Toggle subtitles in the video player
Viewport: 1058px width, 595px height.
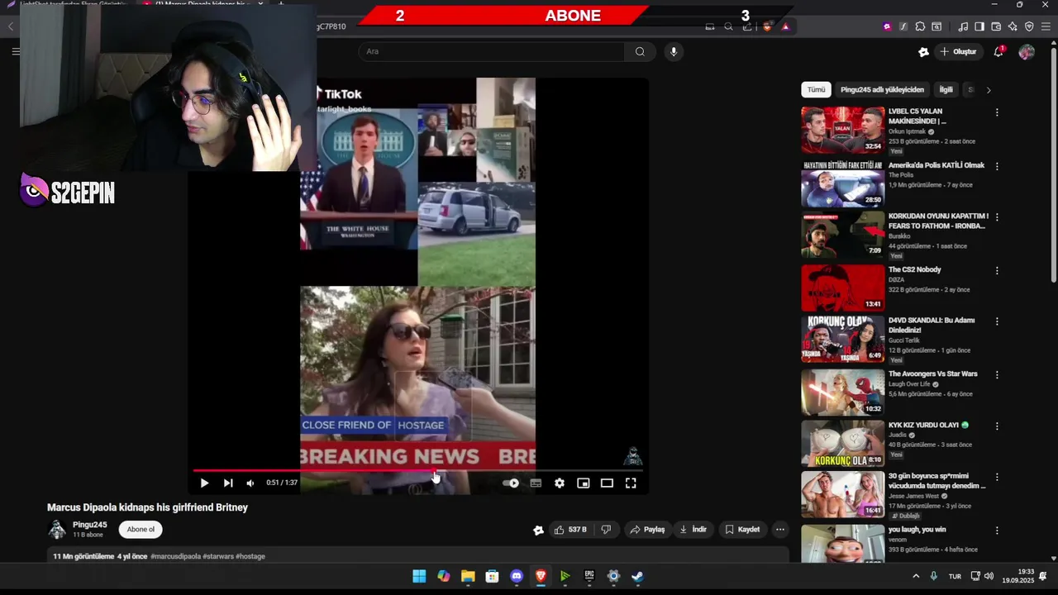click(x=536, y=483)
